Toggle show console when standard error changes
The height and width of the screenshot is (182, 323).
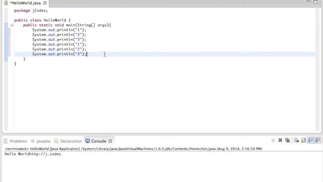tap(317, 141)
